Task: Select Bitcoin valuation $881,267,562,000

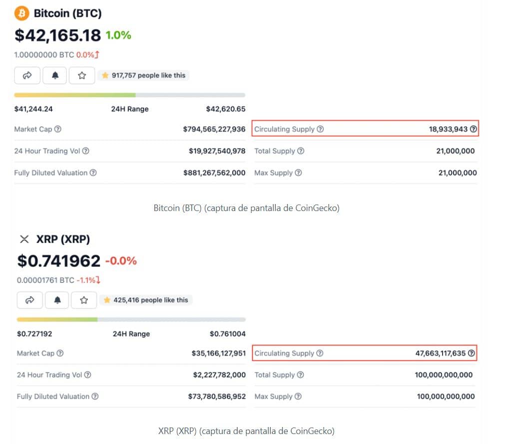Action: click(214, 173)
